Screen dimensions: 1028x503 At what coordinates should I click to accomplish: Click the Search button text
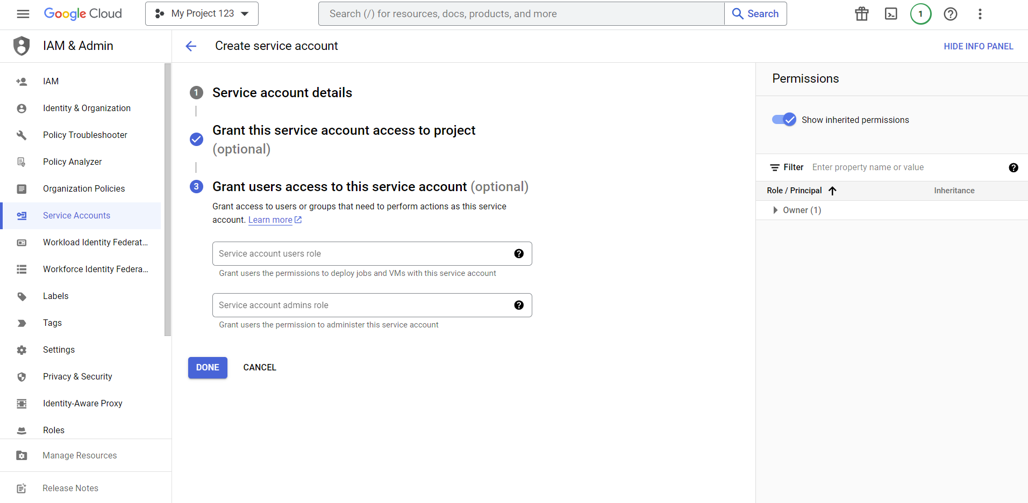pos(763,14)
